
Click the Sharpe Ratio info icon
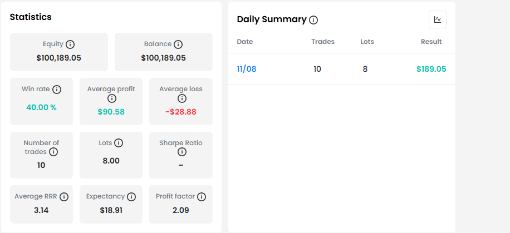click(182, 152)
